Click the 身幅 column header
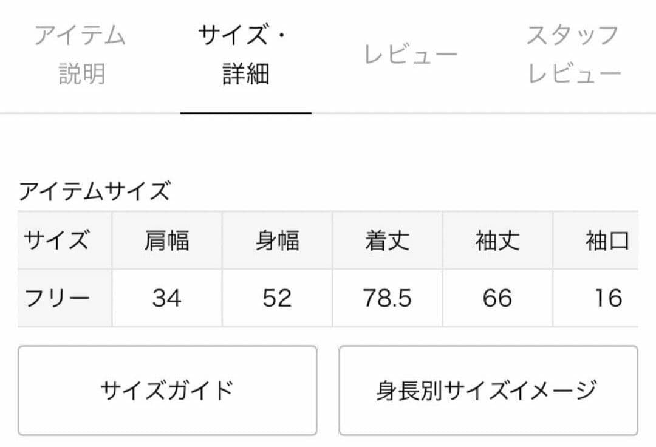The height and width of the screenshot is (447, 656). (x=278, y=241)
